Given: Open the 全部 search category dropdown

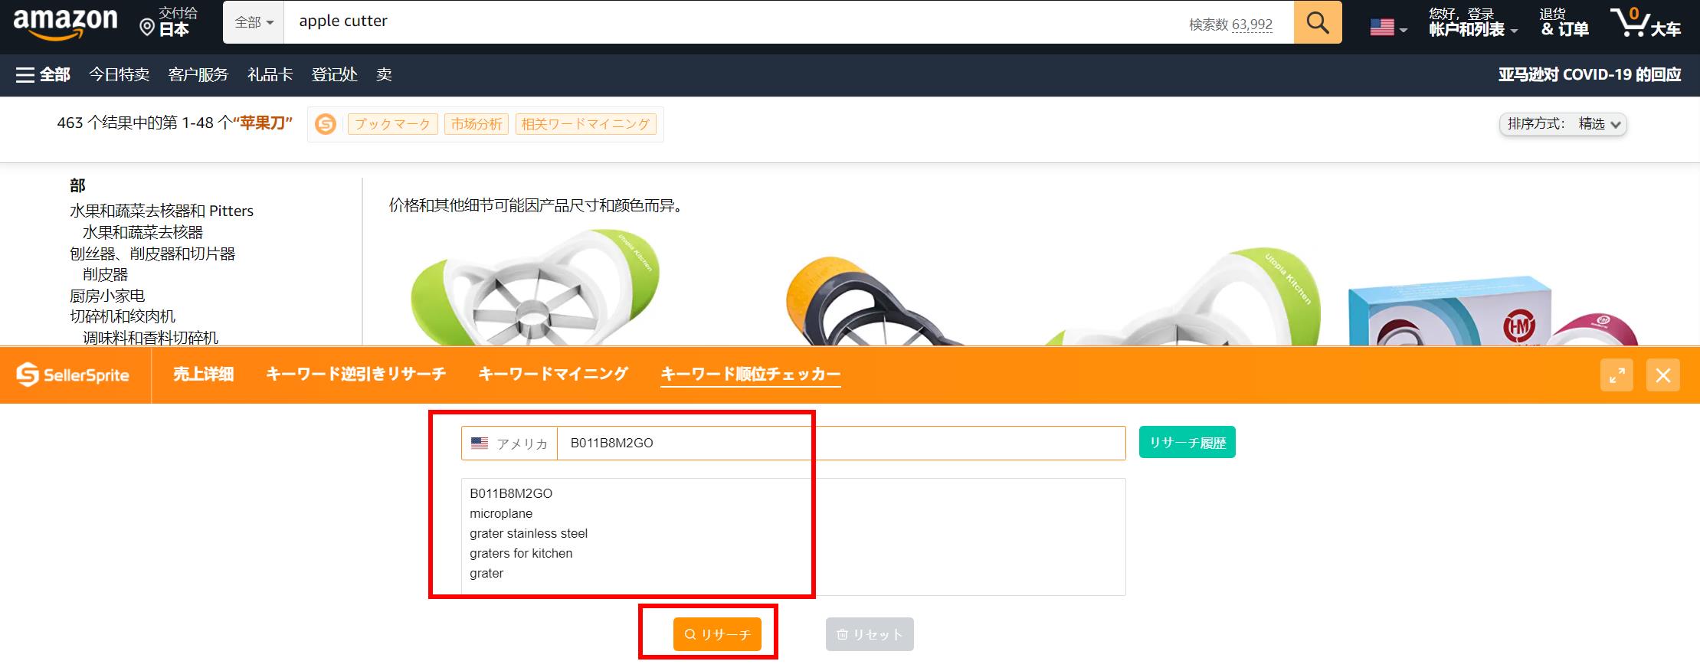Looking at the screenshot, I should pyautogui.click(x=254, y=22).
